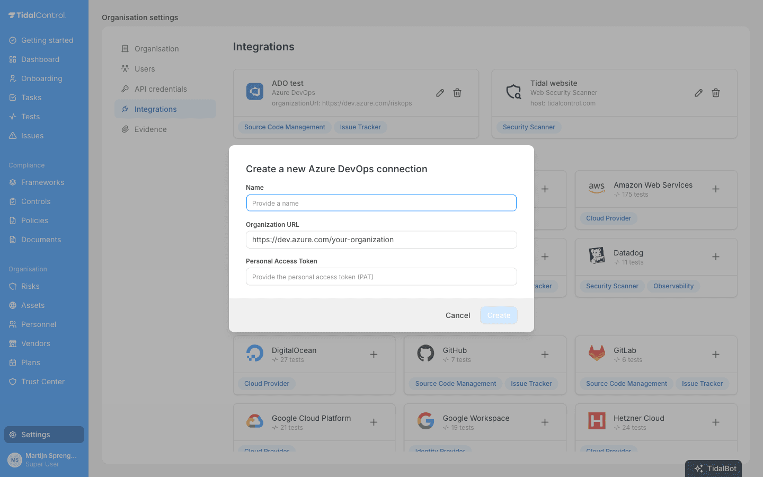The height and width of the screenshot is (477, 763).
Task: Add DigitalOcean integration with plus
Action: [374, 355]
